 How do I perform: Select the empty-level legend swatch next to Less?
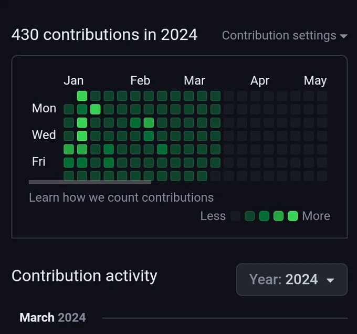[x=235, y=216]
